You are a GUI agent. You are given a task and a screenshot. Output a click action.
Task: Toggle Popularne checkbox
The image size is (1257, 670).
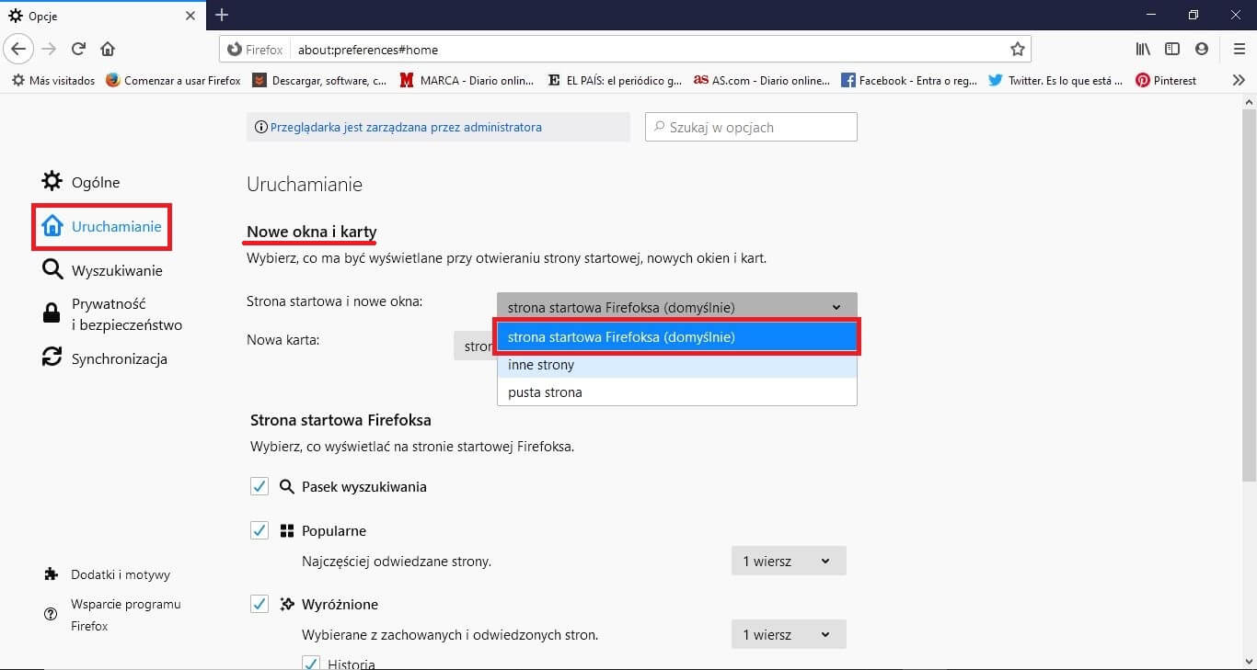tap(259, 530)
